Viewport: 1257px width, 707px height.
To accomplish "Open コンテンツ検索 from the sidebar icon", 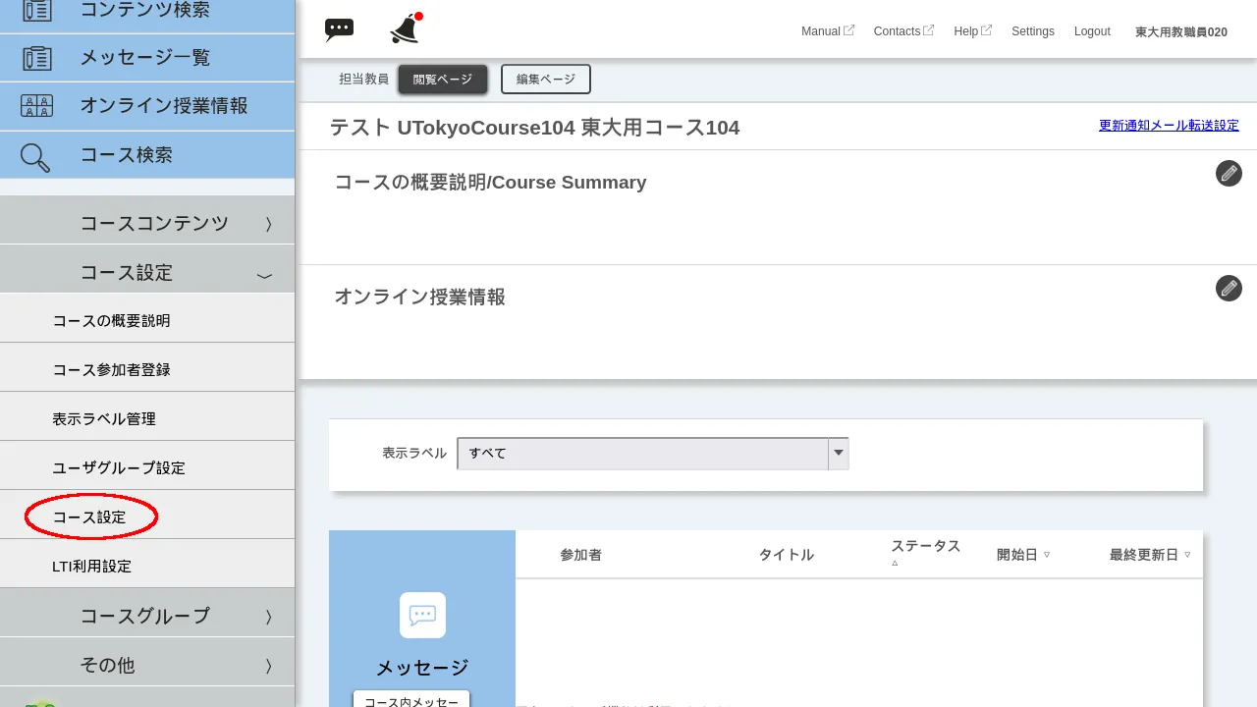I will pyautogui.click(x=34, y=10).
